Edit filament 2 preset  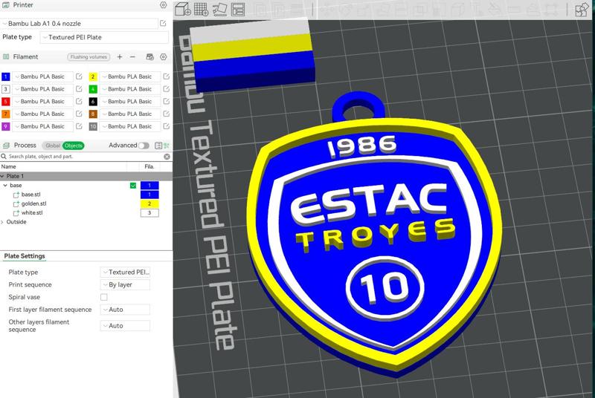point(166,76)
